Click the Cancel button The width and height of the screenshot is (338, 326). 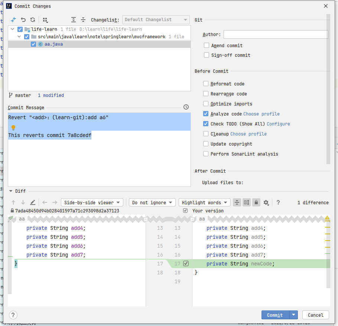click(x=315, y=315)
